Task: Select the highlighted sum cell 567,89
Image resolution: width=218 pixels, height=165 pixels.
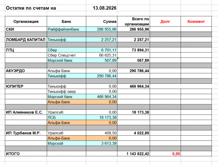Action: (102, 60)
